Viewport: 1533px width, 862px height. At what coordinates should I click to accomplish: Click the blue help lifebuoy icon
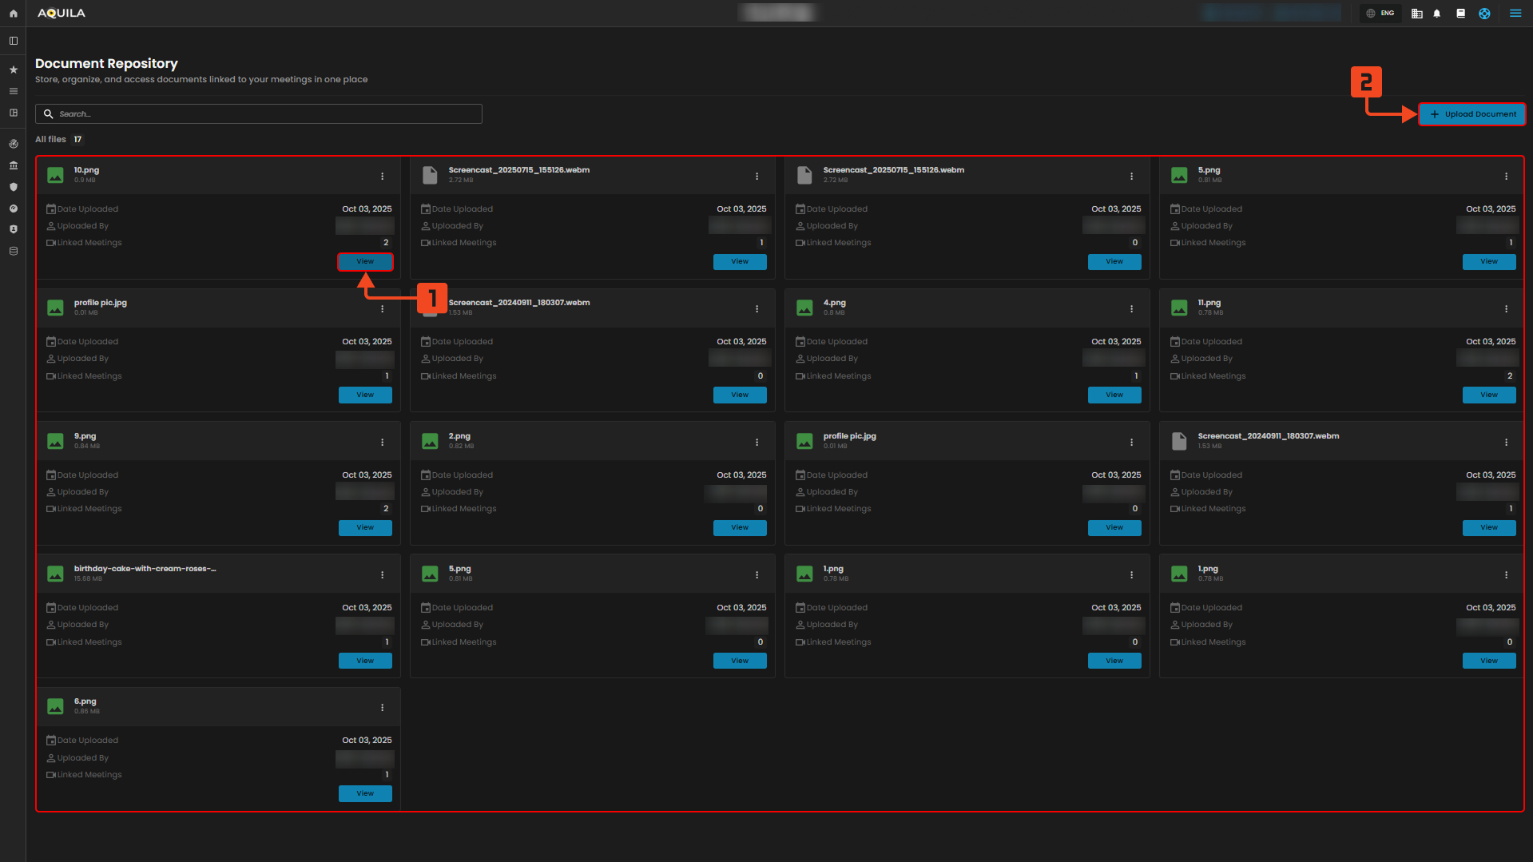1484,14
